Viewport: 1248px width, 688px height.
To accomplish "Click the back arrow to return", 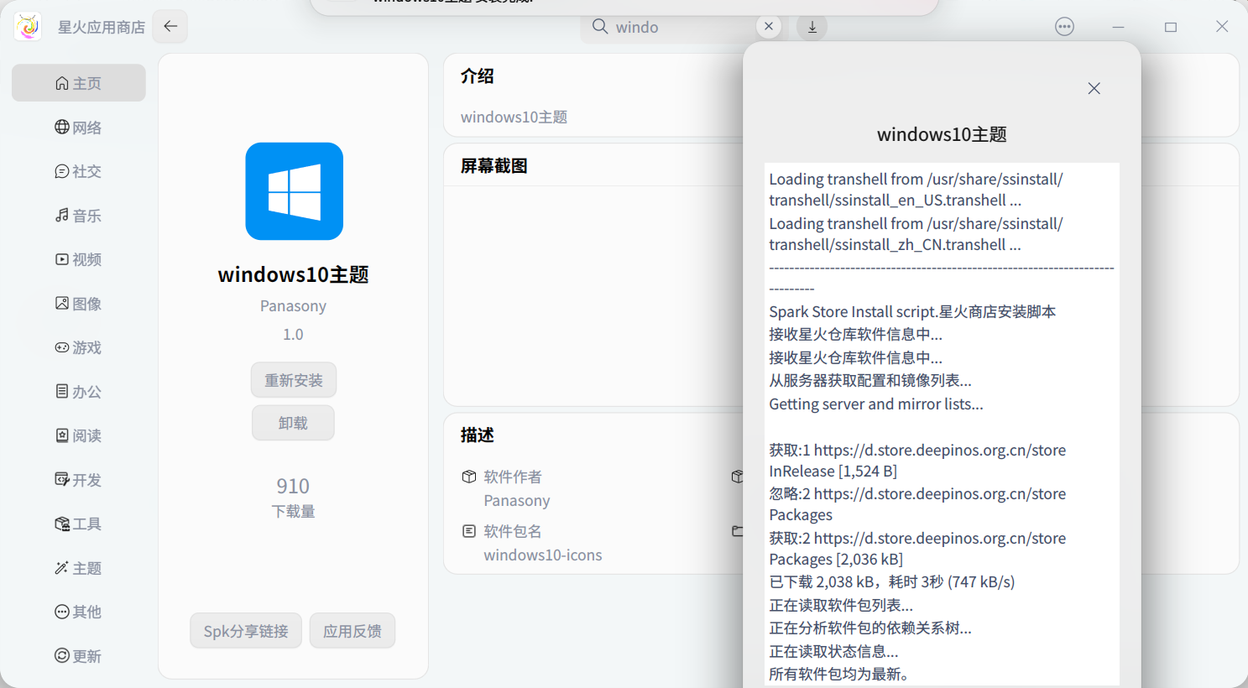I will click(170, 26).
